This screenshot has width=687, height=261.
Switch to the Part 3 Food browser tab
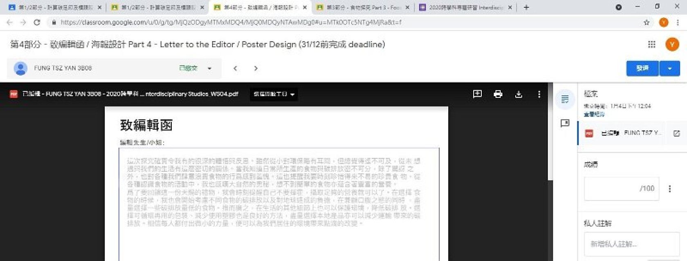pos(362,7)
